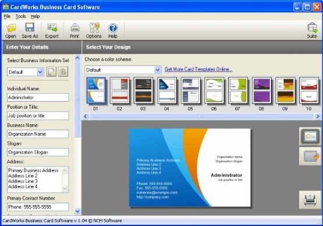Expand the Business Information Set dropdown
This screenshot has width=323, height=226.
point(40,72)
